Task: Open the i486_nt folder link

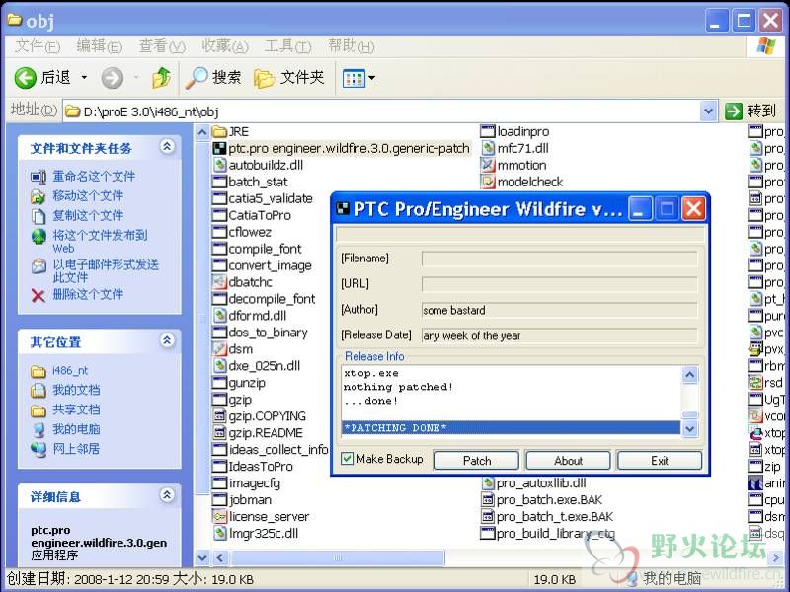Action: point(70,371)
